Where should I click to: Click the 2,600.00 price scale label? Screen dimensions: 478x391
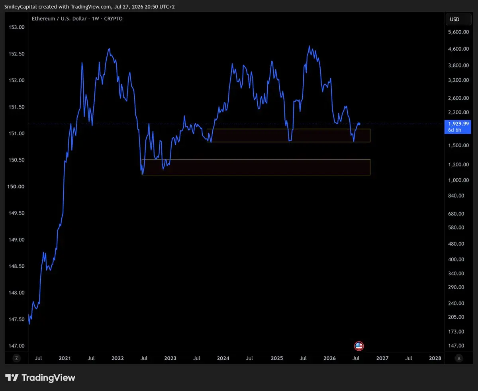point(458,98)
